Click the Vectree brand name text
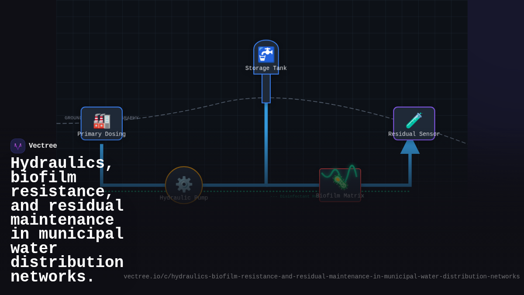The width and height of the screenshot is (524, 295). 43,146
